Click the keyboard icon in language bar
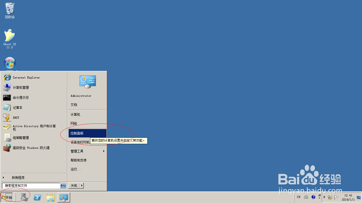 [306, 197]
